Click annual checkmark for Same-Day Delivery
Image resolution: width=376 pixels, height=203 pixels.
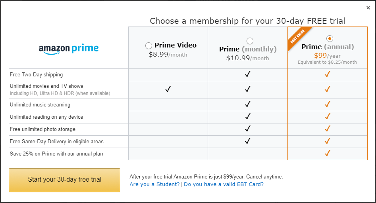pyautogui.click(x=327, y=141)
